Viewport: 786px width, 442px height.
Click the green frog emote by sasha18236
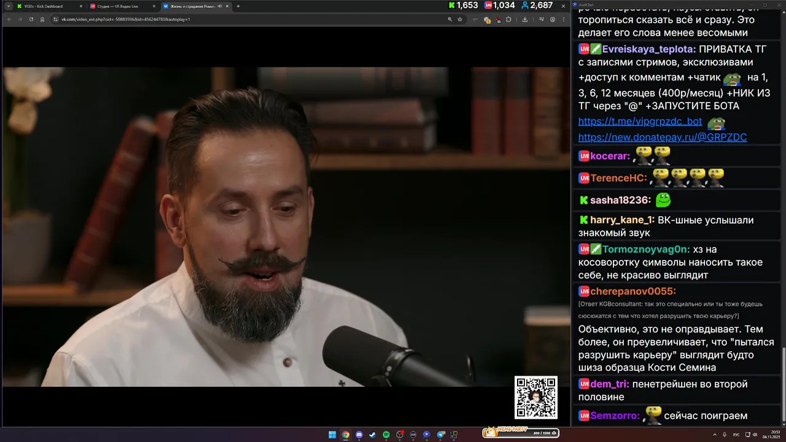point(663,200)
